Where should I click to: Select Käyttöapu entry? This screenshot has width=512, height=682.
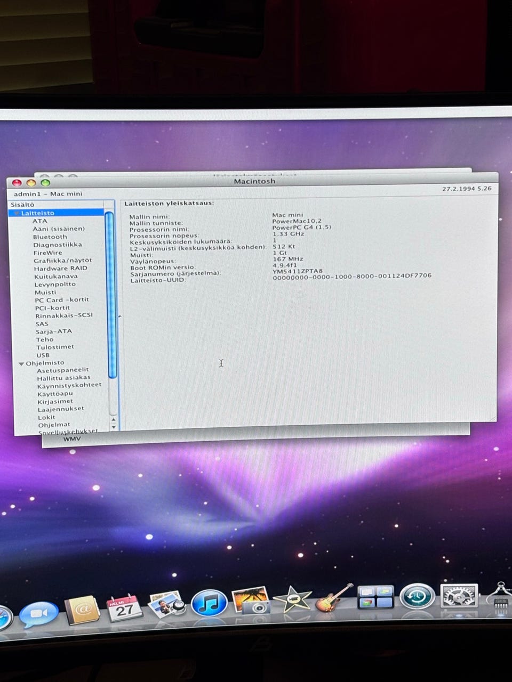[x=55, y=393]
